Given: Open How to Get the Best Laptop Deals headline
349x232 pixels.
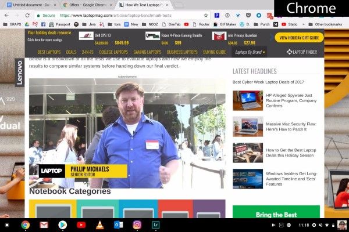Looking at the screenshot, I should [x=291, y=153].
